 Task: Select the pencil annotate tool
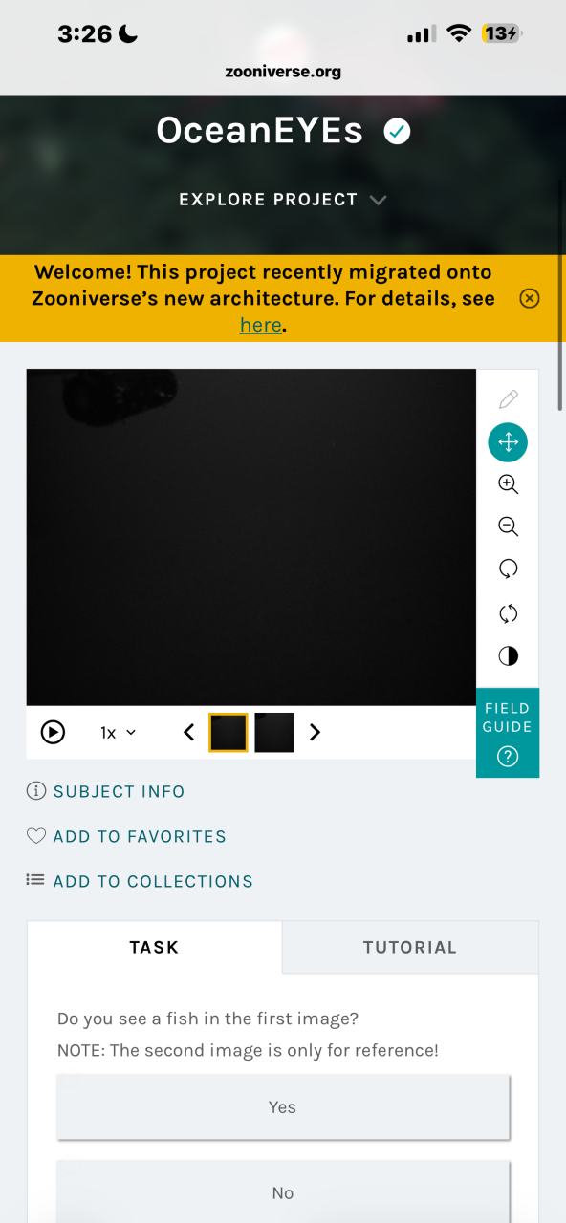point(508,398)
